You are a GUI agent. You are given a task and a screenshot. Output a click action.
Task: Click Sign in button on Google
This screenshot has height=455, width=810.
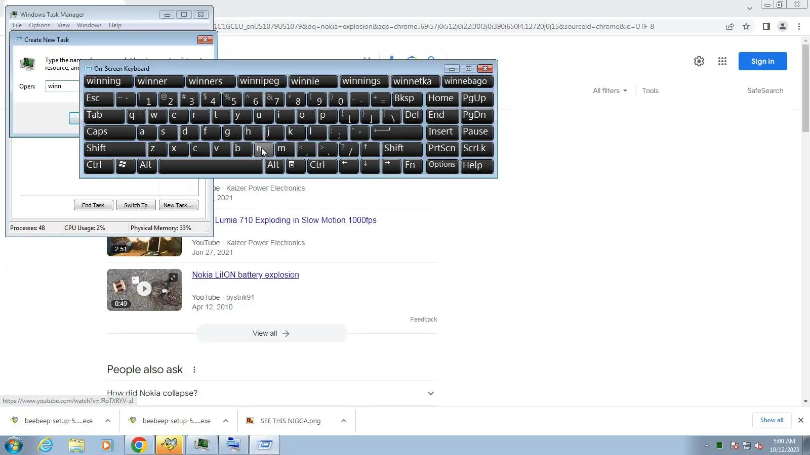click(762, 61)
